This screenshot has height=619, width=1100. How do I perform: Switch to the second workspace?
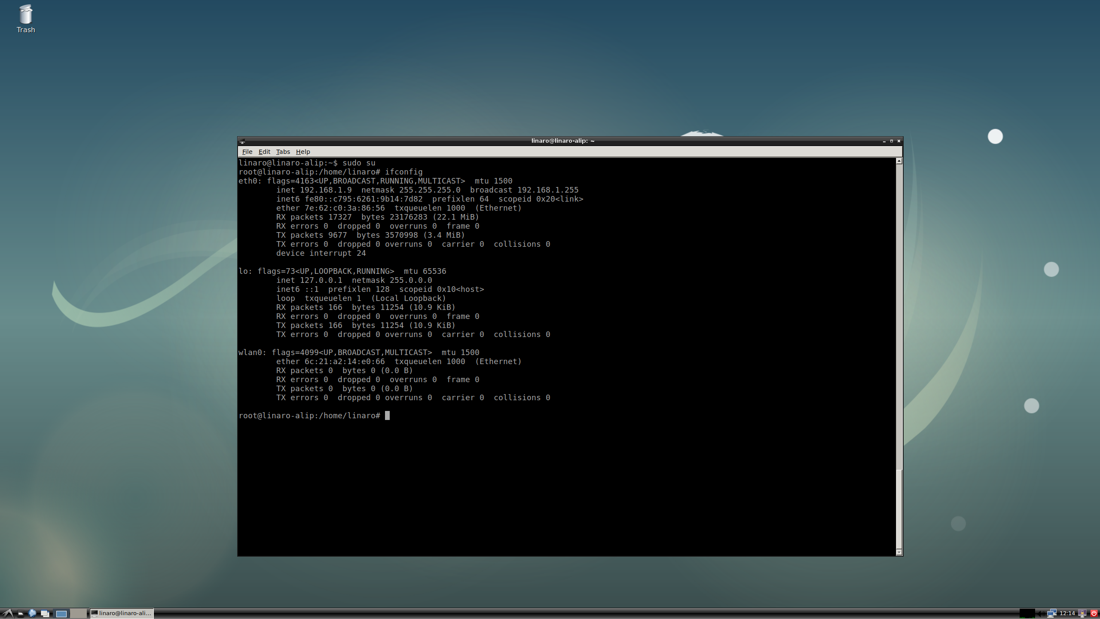click(x=78, y=613)
